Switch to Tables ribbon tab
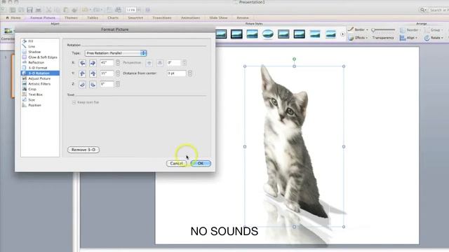 (93, 17)
